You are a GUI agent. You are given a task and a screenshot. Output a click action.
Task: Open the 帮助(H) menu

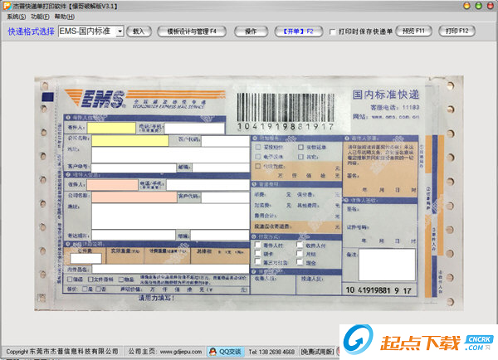click(65, 17)
